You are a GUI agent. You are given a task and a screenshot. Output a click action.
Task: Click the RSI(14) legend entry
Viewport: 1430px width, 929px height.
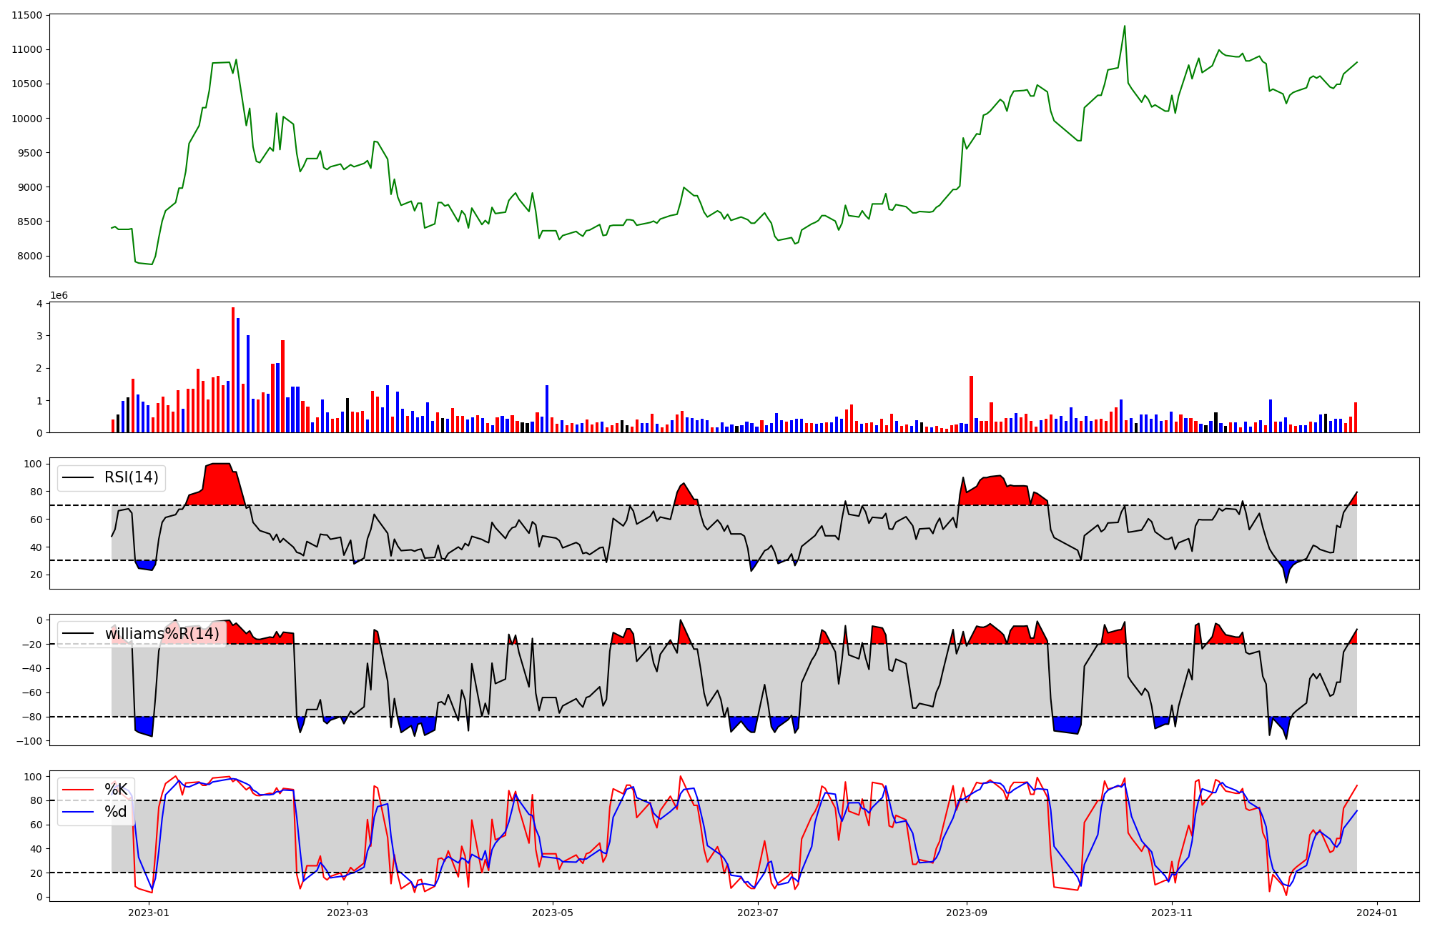(x=131, y=477)
